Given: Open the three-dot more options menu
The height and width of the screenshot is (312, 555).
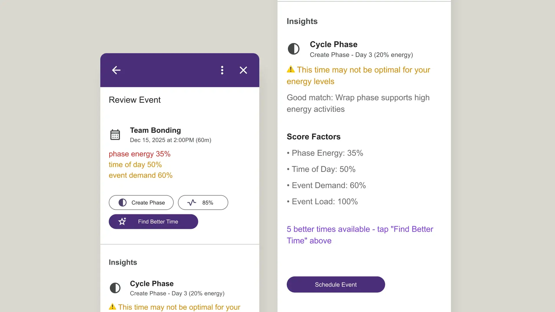Looking at the screenshot, I should 222,70.
